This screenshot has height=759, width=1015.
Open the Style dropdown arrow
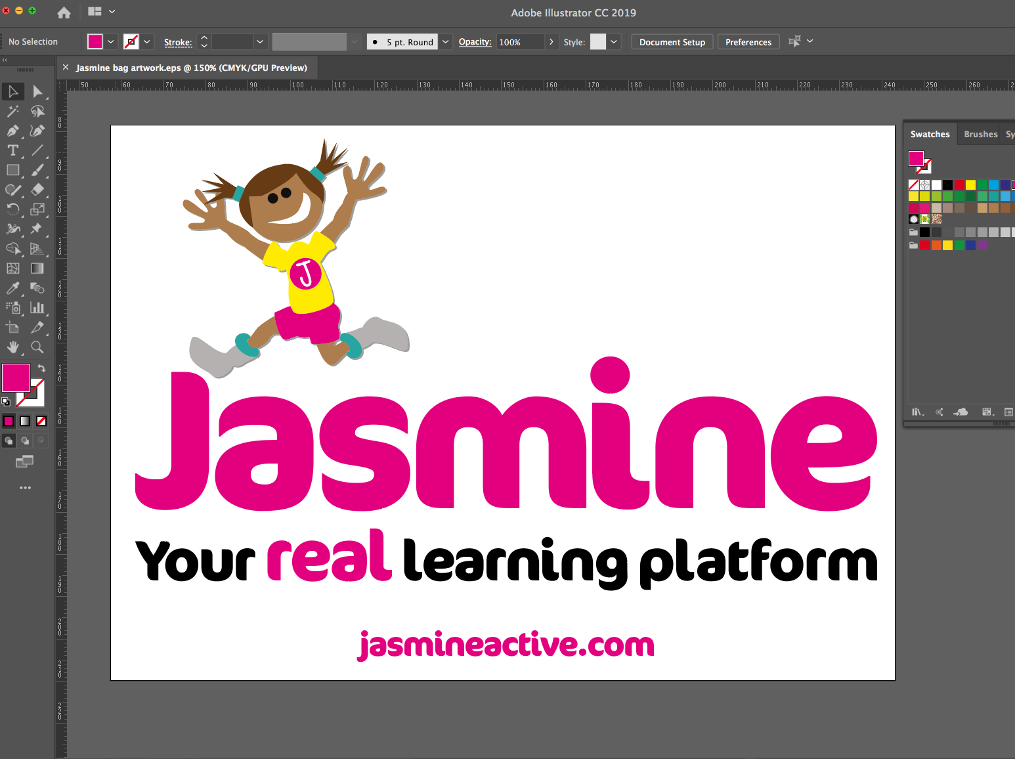[614, 42]
